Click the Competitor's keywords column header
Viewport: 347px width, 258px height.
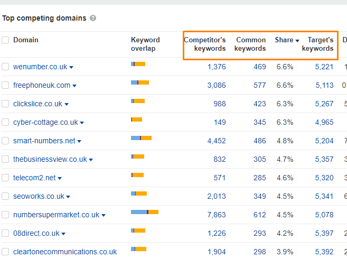point(205,44)
